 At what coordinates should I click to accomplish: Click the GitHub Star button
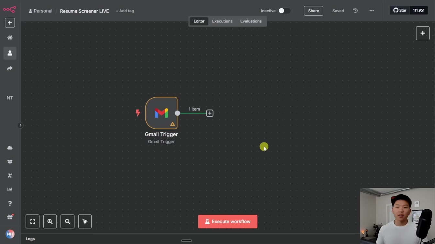(x=400, y=10)
